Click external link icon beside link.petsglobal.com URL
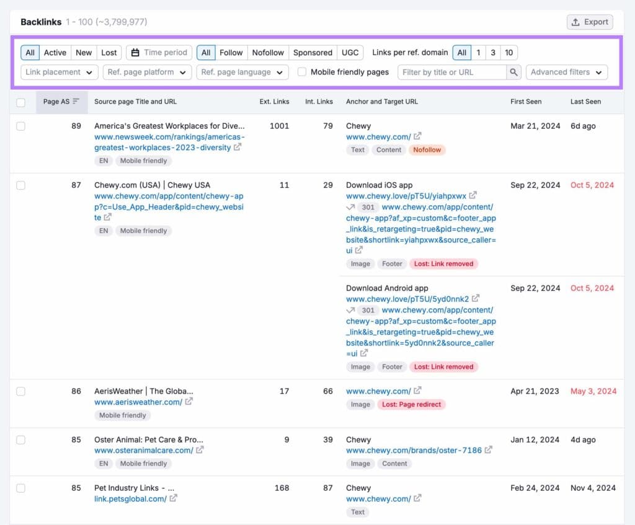The height and width of the screenshot is (525, 635). click(174, 498)
